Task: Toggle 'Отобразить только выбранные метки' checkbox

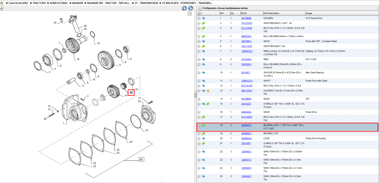Action: (200, 8)
